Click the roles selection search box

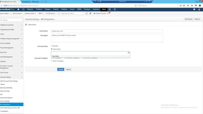coord(90,53)
